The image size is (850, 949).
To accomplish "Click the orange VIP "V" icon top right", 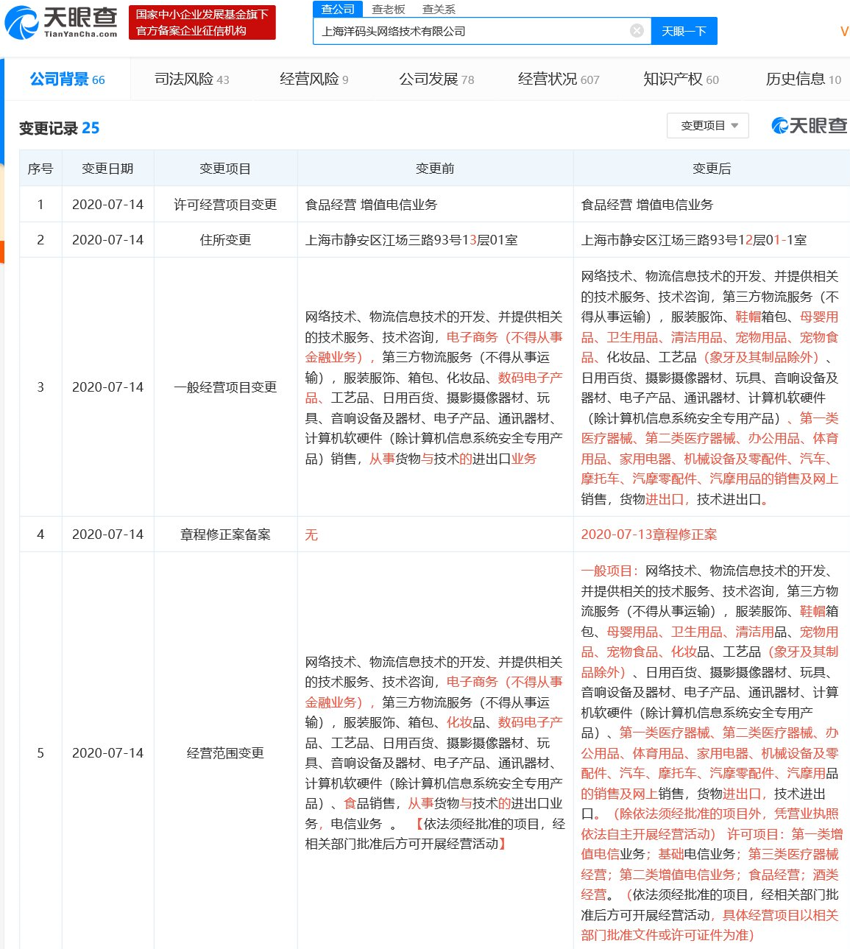I will [x=843, y=31].
